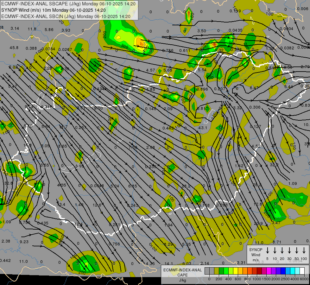Click the 32.2 value on map
Viewport: 310px width, 285px height.
274,165
